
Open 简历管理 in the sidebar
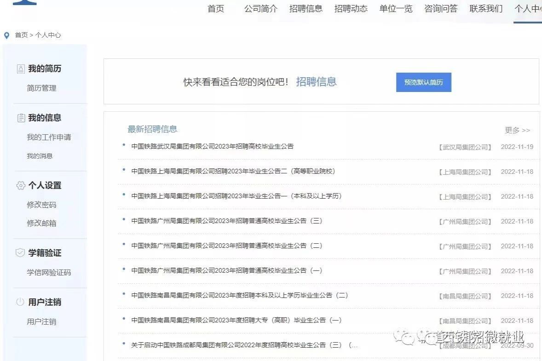tap(41, 88)
